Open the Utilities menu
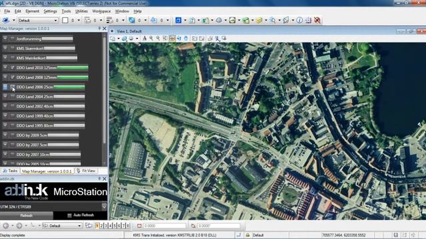Image resolution: width=426 pixels, height=239 pixels. 81,11
